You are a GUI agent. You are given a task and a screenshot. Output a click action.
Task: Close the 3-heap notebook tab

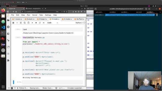point(46,19)
